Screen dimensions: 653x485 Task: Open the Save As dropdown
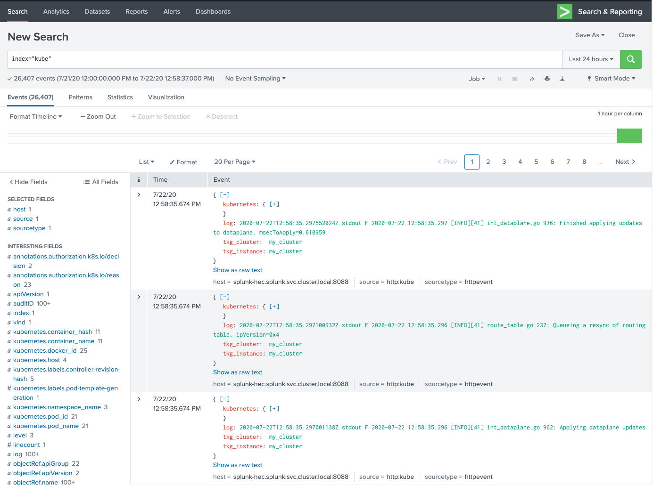590,35
